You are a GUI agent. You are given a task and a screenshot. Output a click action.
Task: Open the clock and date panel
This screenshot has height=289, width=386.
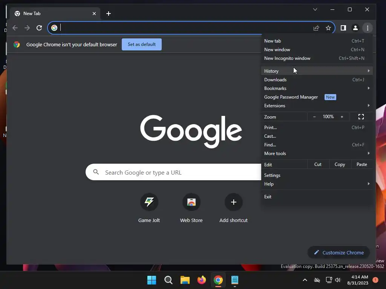[358, 280]
